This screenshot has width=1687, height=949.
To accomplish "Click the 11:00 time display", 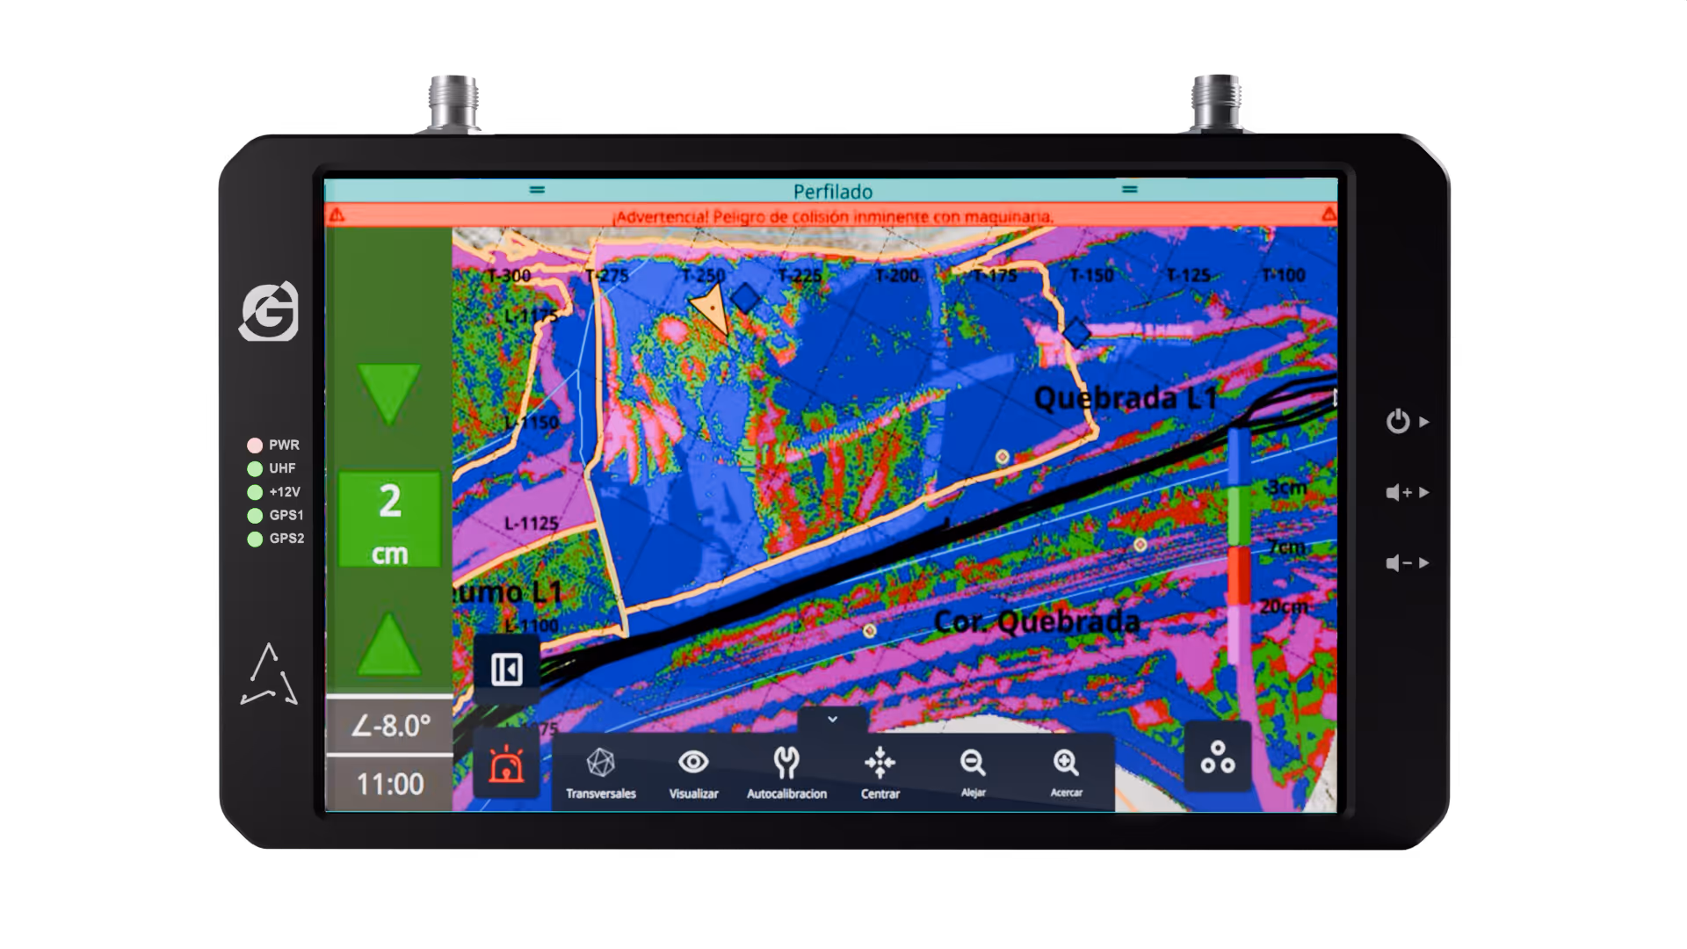I will [389, 784].
